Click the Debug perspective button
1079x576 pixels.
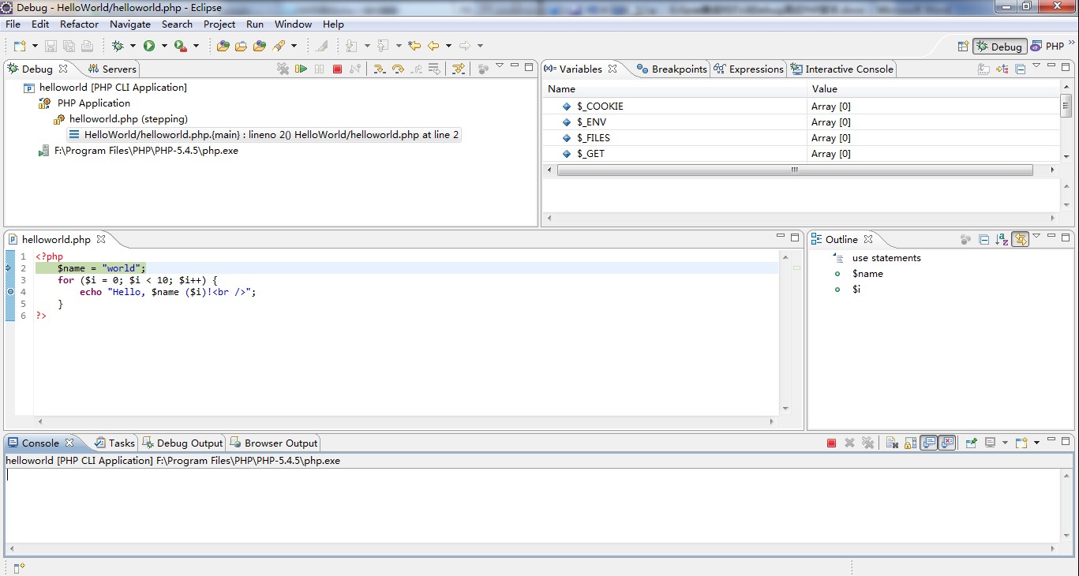[x=999, y=47]
